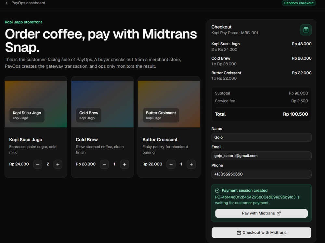
Task: Click the Checkout with Midtrans button
Action: coord(261,233)
